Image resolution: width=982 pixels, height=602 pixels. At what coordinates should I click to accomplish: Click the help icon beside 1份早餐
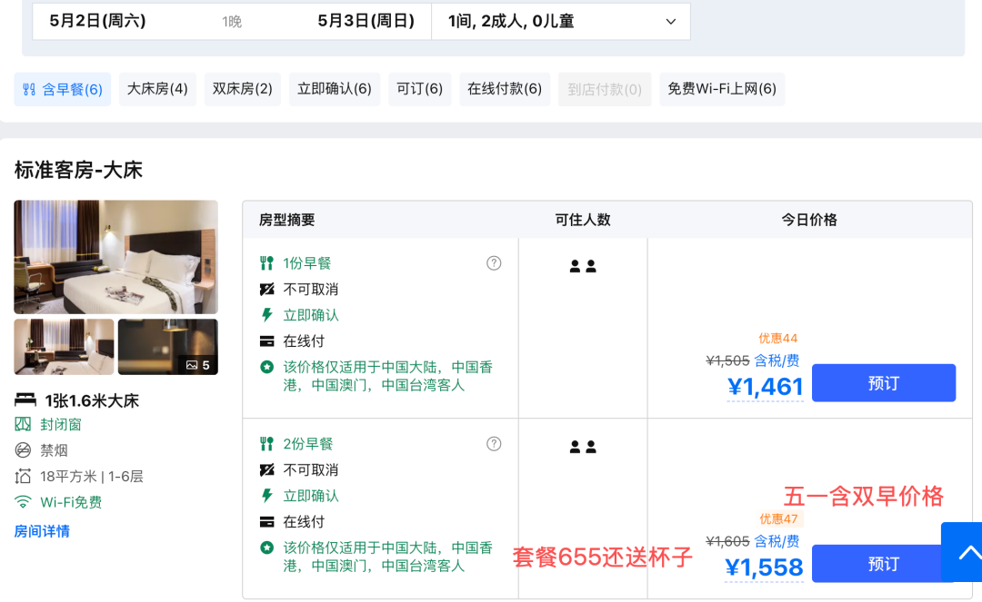tap(494, 263)
